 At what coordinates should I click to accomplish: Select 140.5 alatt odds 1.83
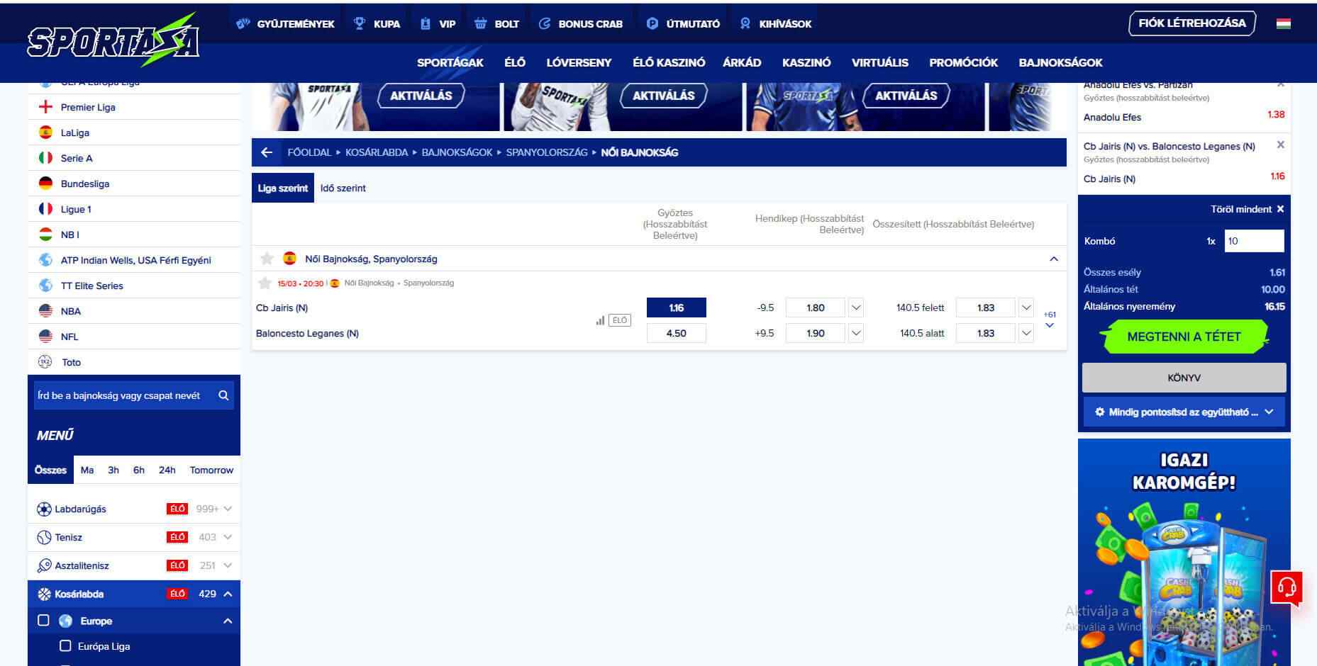986,333
